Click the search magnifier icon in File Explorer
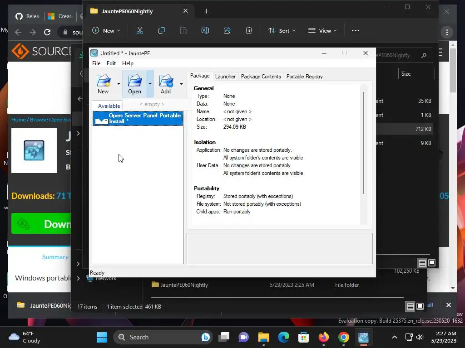Image resolution: width=465 pixels, height=348 pixels. pyautogui.click(x=424, y=55)
